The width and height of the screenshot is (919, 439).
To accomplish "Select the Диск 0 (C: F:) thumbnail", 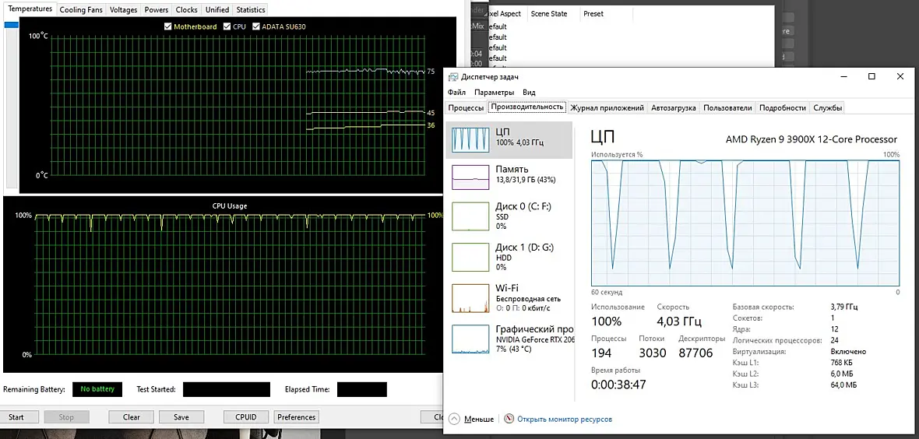I will coord(470,216).
